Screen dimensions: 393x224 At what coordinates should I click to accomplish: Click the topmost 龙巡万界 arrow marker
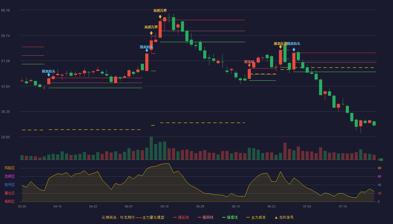[x=160, y=17]
